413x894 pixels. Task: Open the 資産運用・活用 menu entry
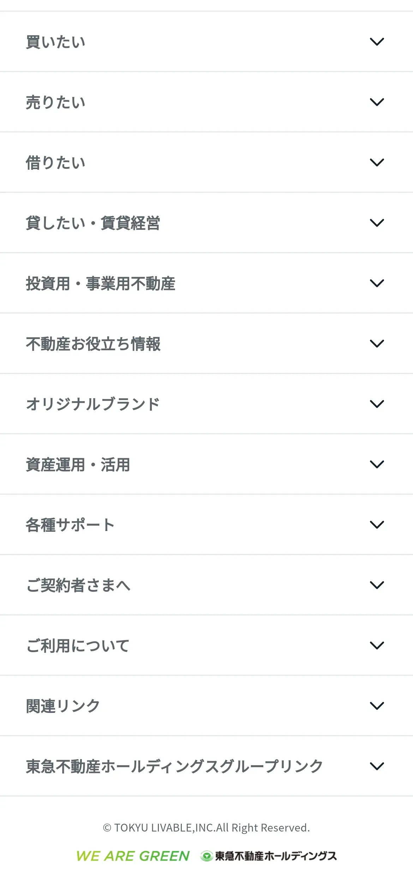pos(78,465)
